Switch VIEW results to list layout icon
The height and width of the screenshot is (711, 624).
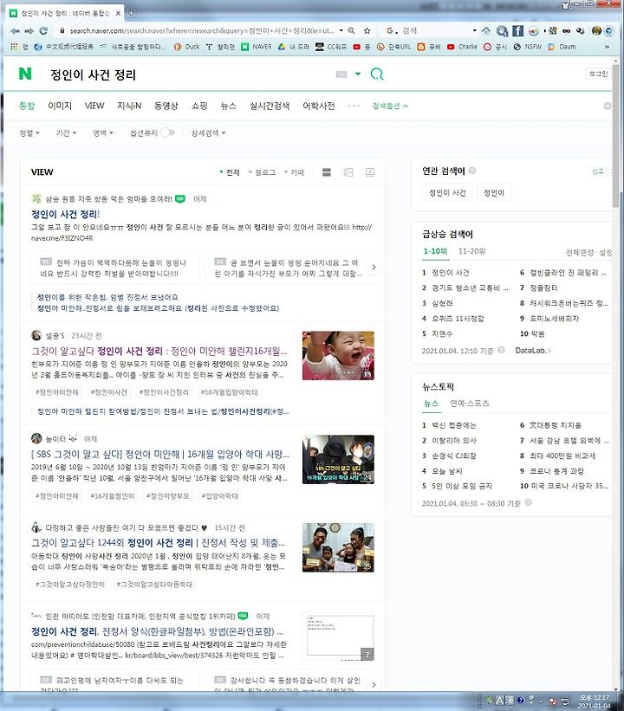[x=326, y=171]
